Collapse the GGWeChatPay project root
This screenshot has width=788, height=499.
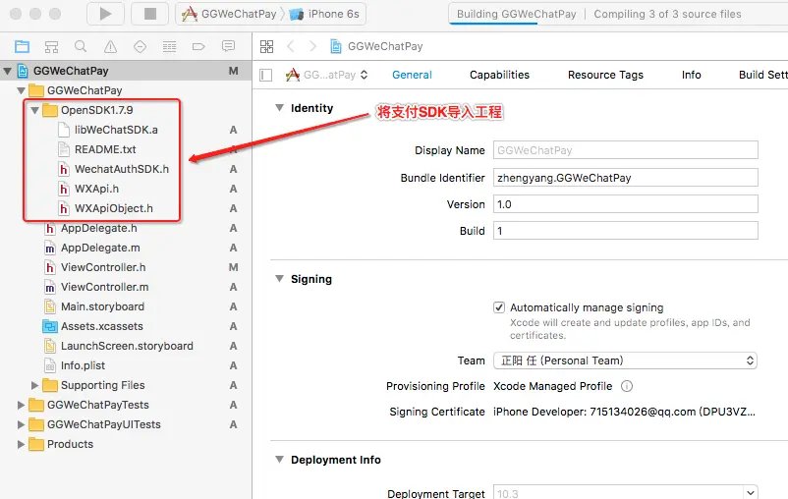point(8,71)
